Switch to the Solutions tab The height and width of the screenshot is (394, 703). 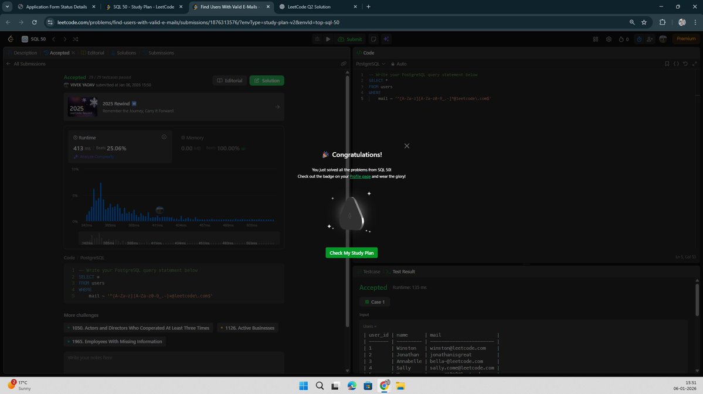click(x=123, y=53)
